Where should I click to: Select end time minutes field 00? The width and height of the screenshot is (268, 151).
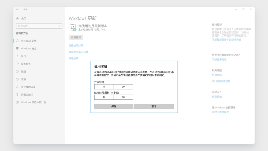(123, 97)
